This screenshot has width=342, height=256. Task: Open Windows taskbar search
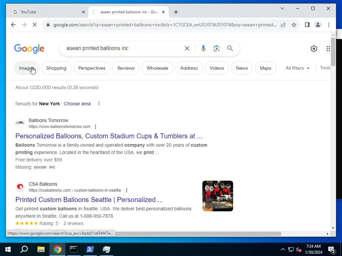[24, 249]
